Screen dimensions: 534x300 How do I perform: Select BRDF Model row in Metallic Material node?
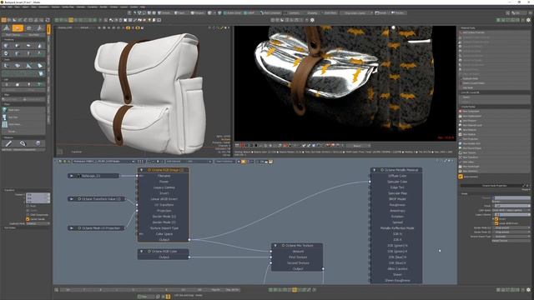click(397, 199)
